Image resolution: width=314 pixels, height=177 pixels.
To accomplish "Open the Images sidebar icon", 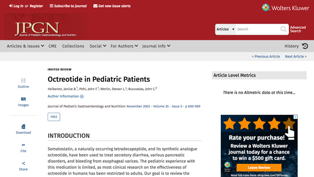I will pos(23,99).
